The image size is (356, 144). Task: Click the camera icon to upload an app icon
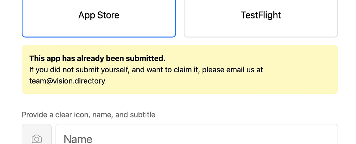(x=37, y=139)
